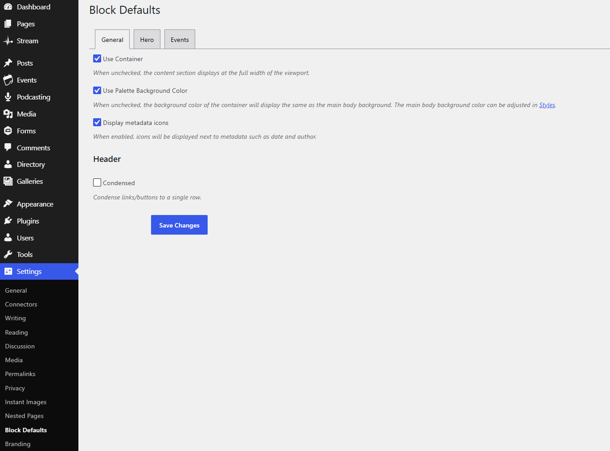Open Galleries menu label

[x=30, y=181]
